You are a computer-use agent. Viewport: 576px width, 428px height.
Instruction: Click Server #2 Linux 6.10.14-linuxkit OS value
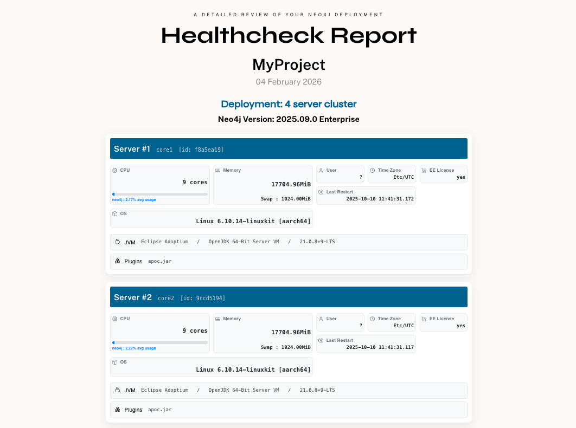tap(253, 369)
